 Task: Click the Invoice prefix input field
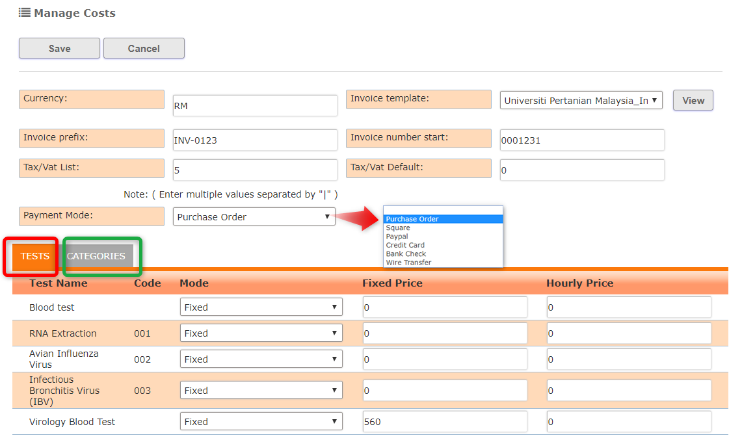[x=255, y=140]
